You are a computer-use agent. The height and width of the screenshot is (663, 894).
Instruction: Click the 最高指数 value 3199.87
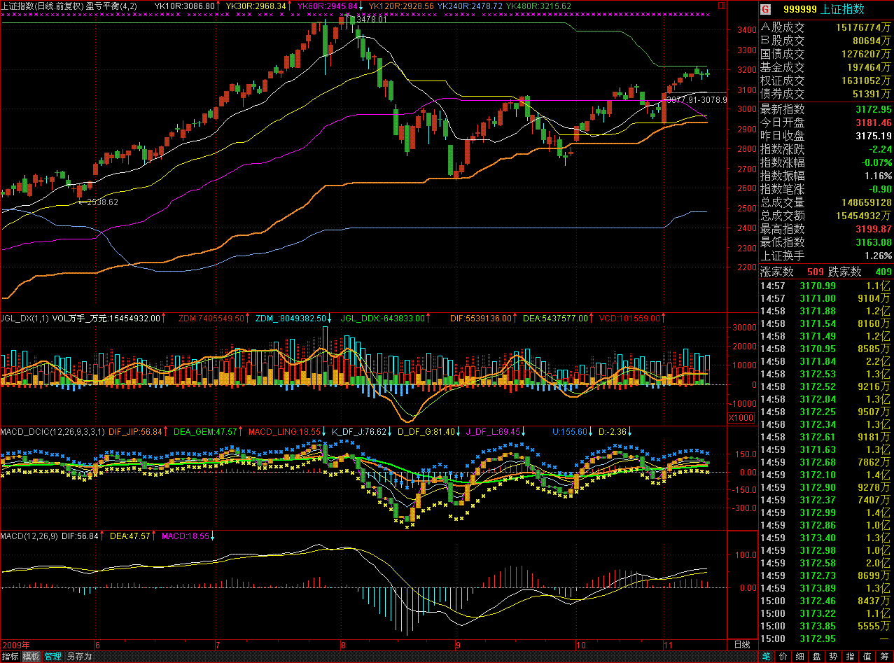point(874,230)
